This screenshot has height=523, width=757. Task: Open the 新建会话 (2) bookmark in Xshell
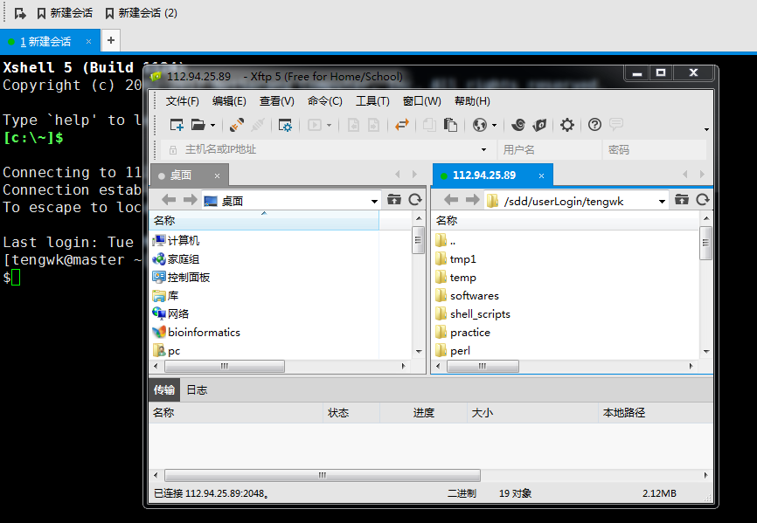(142, 13)
